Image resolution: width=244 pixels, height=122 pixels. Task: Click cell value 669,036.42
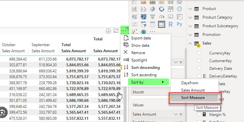48,71
